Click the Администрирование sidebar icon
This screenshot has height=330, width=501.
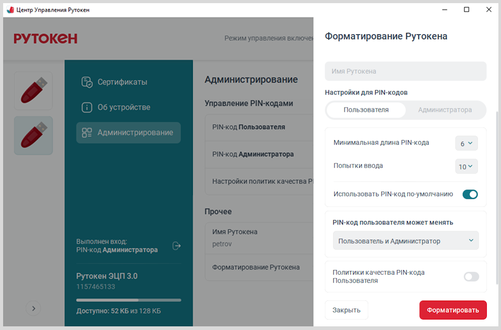click(x=87, y=133)
